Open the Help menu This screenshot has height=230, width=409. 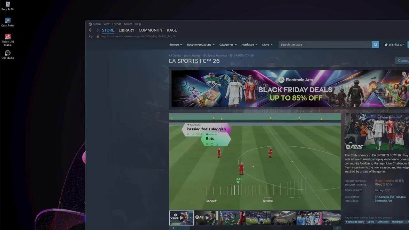coord(138,24)
